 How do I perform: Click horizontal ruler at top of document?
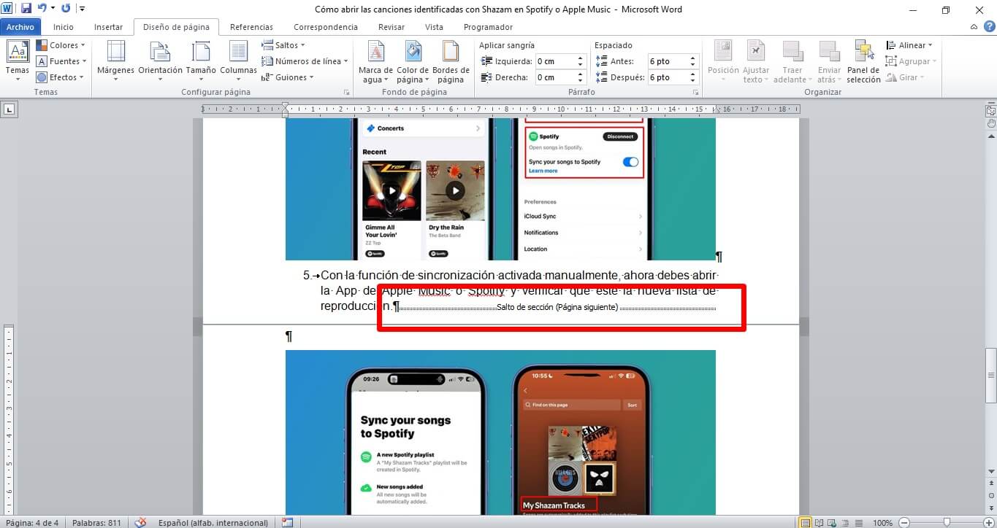coord(500,109)
